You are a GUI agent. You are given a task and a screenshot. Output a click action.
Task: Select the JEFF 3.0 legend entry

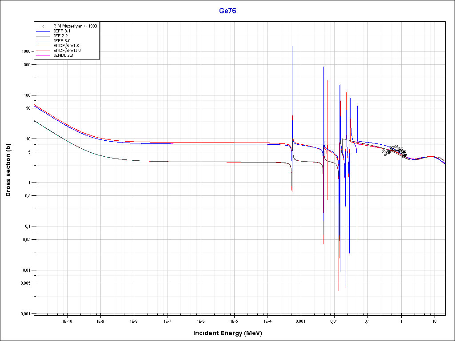click(x=62, y=41)
